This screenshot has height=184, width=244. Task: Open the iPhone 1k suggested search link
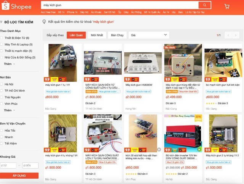pyautogui.click(x=72, y=12)
